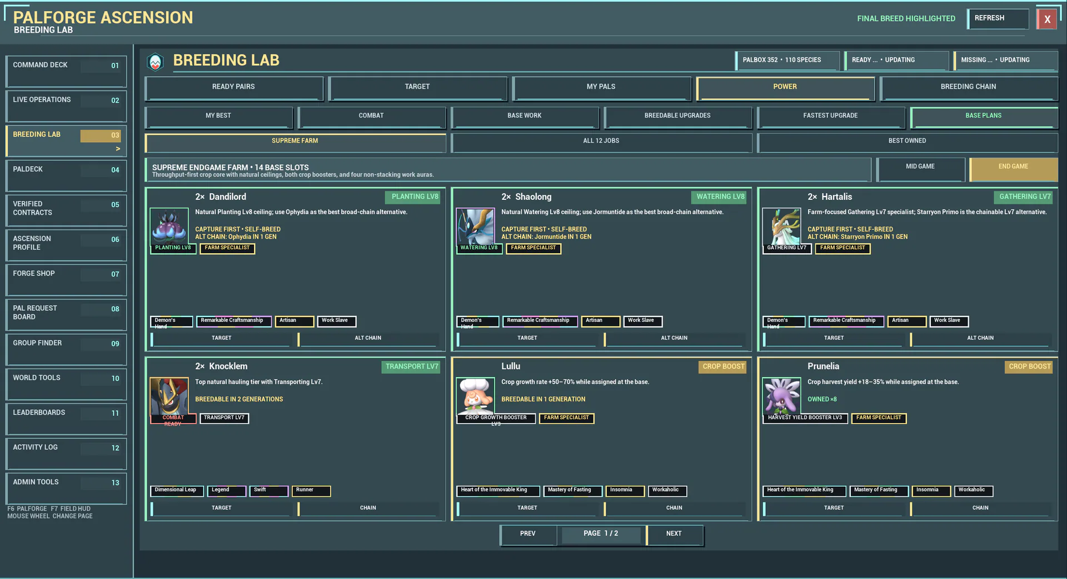Viewport: 1067px width, 579px height.
Task: Select the Hartalis pal portrait
Action: (x=781, y=226)
